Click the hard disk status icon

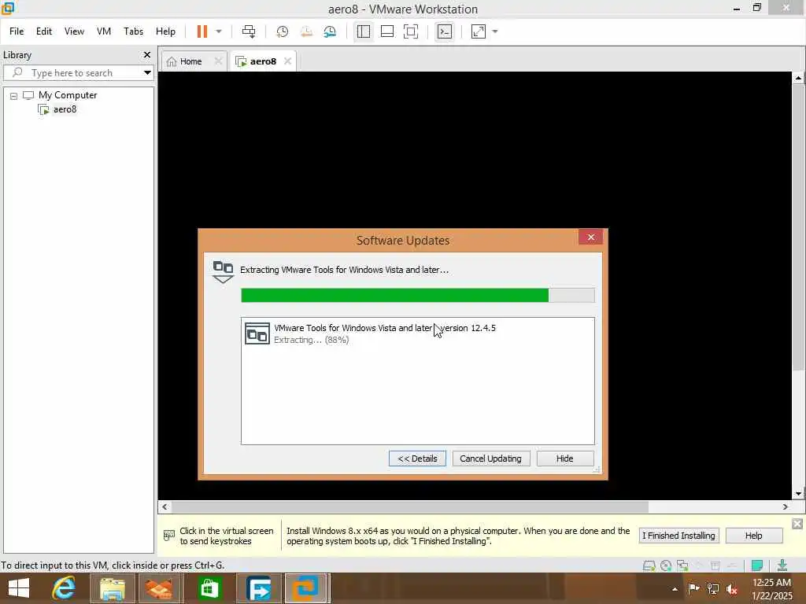pyautogui.click(x=649, y=565)
